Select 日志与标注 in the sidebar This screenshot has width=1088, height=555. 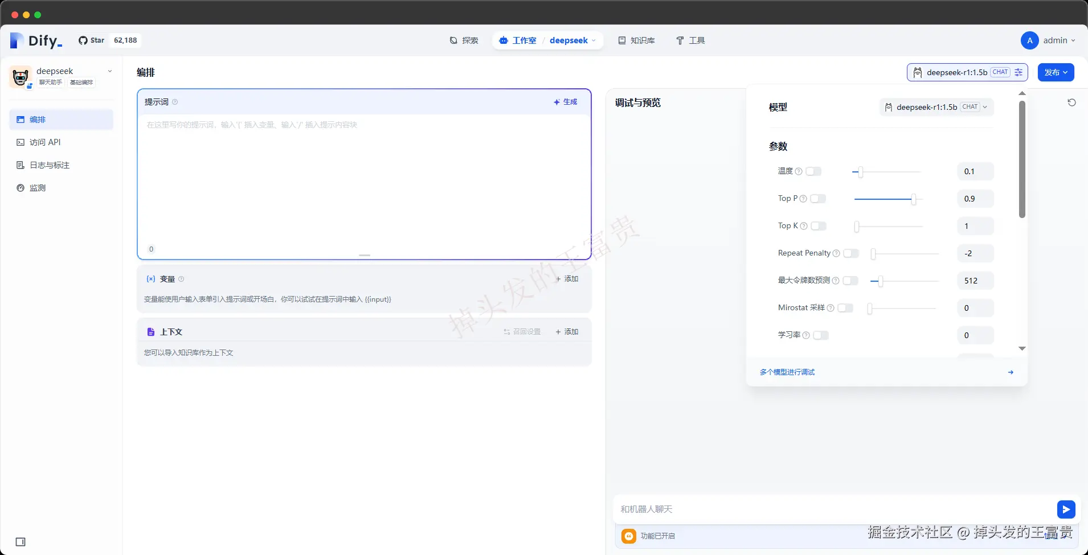point(62,165)
